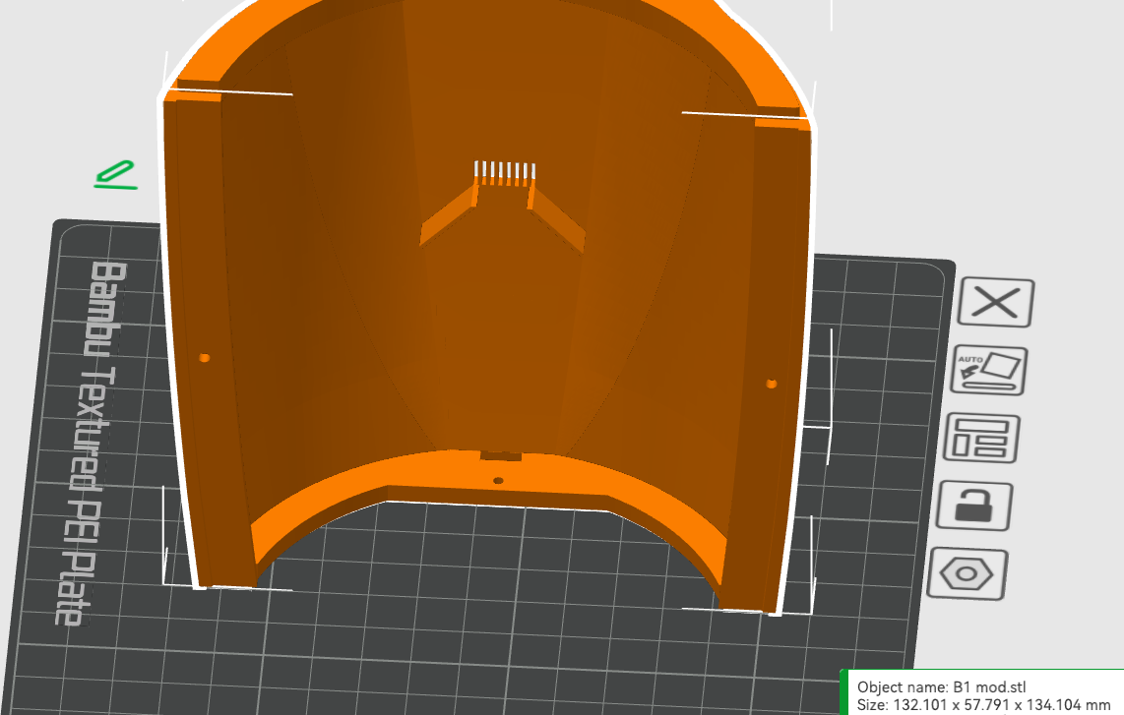This screenshot has height=715, width=1124.
Task: Click the remove plate X icon
Action: (x=996, y=302)
